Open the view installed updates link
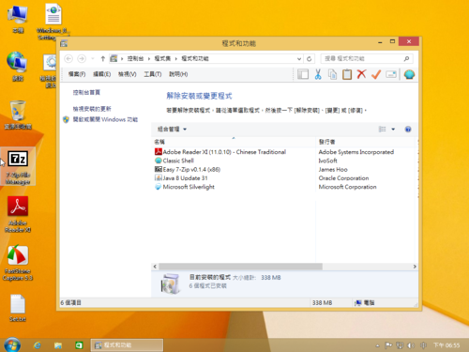Screen dimensions: 469x352 92,109
